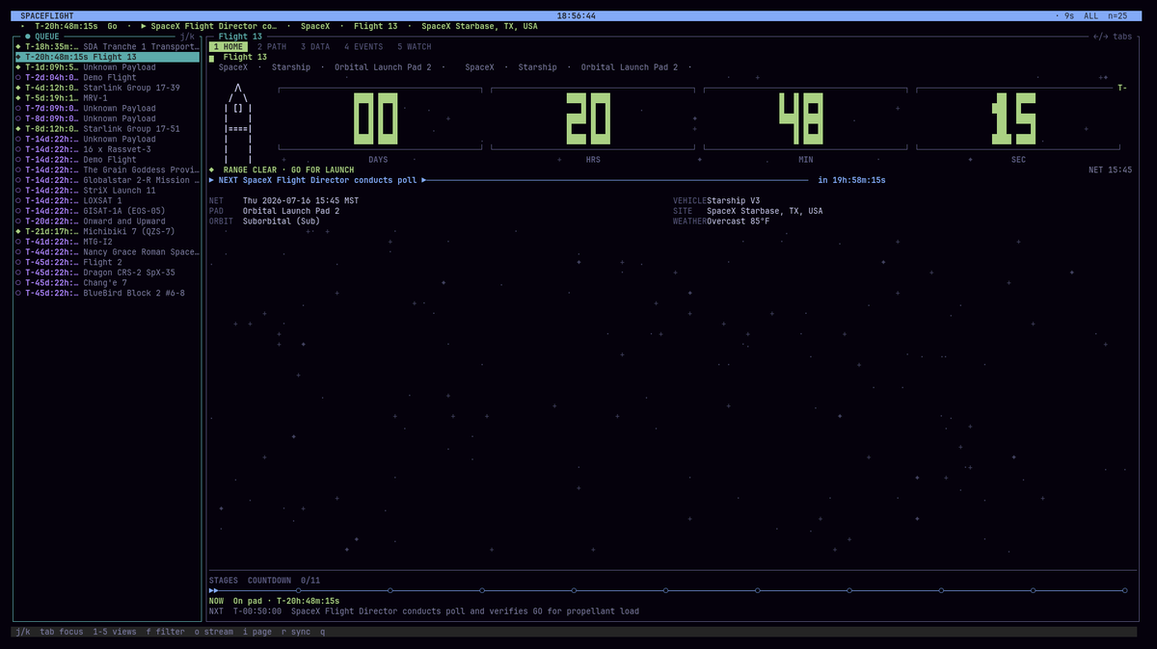1157x649 pixels.
Task: Click the diamond marker beside SDA Tranche 1 Transport
Action: [x=18, y=46]
